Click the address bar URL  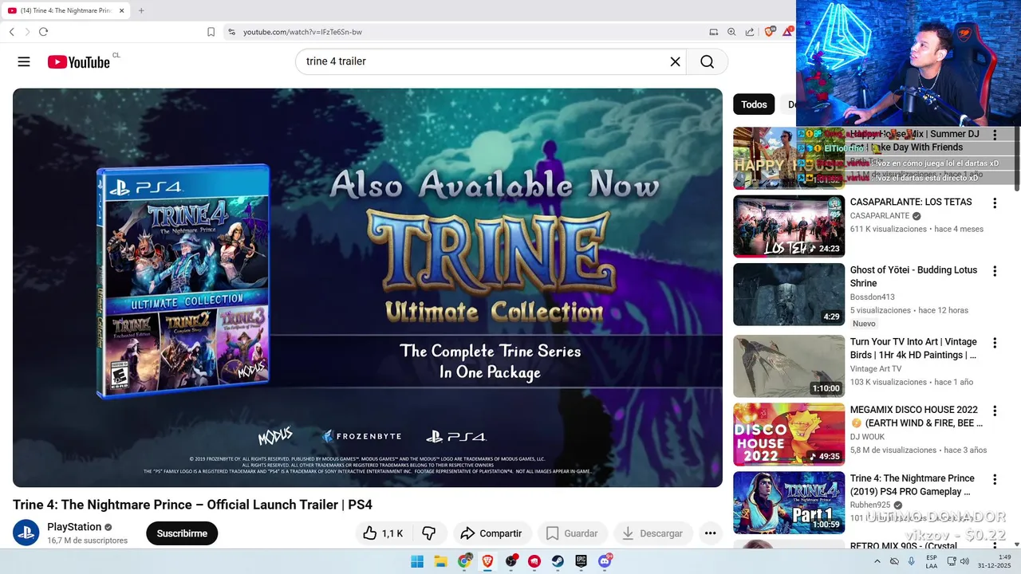(x=302, y=32)
